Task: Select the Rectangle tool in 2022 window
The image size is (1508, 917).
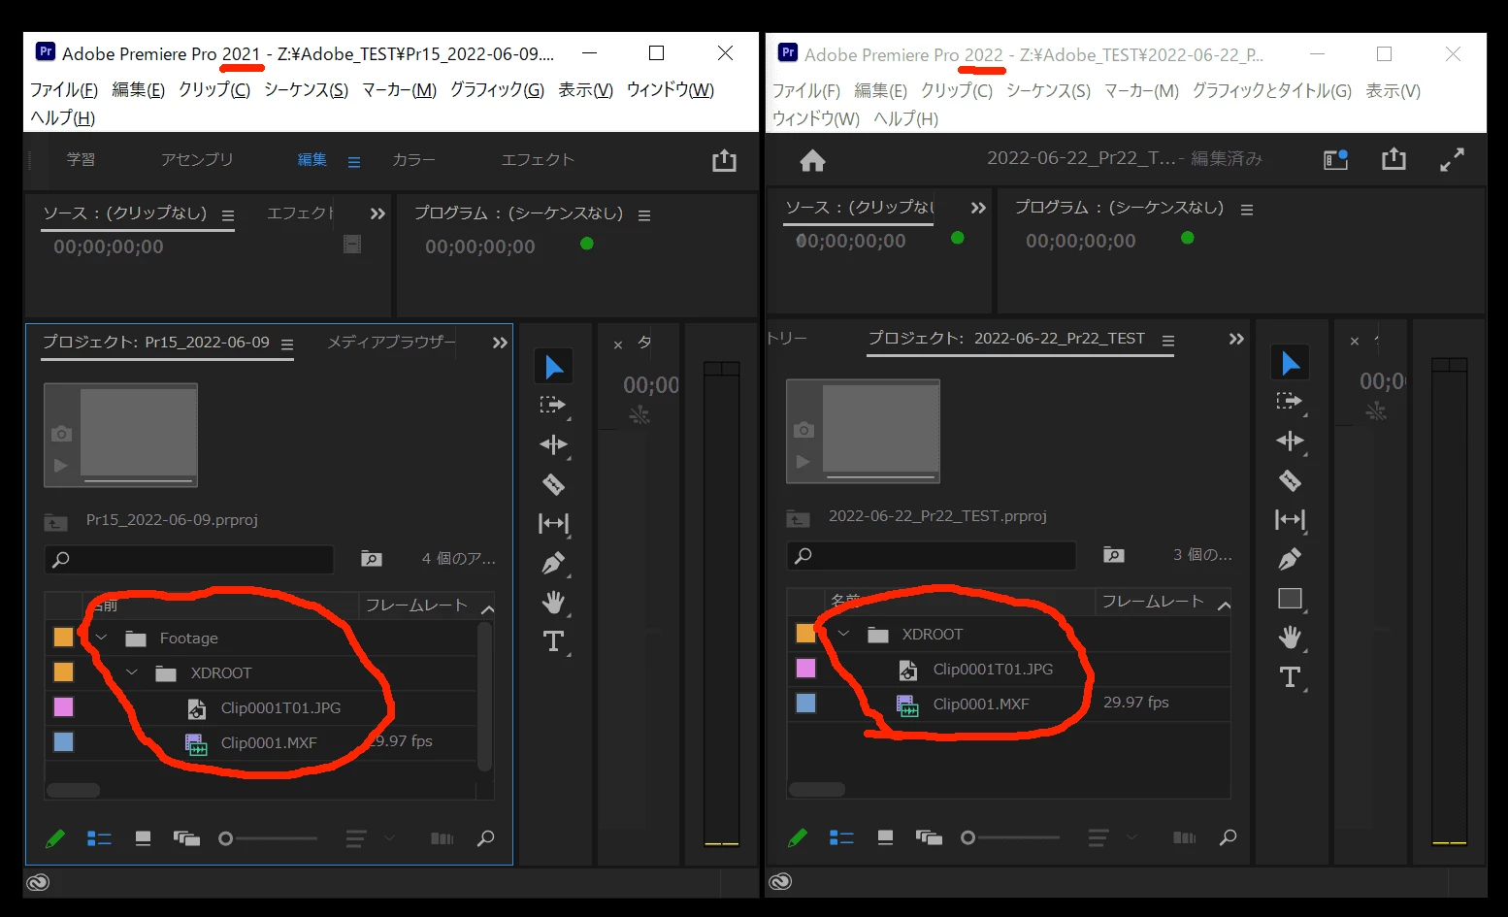Action: click(x=1290, y=599)
